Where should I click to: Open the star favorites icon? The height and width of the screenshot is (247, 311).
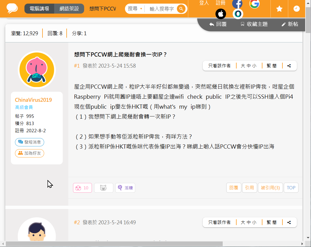click(279, 9)
